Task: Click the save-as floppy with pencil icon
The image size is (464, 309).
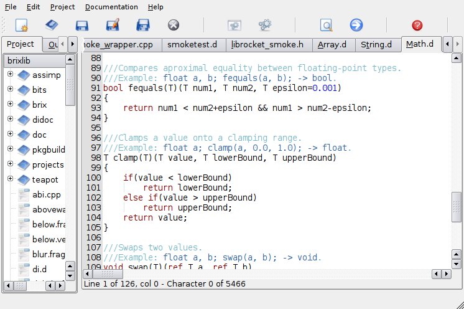Action: point(113,26)
